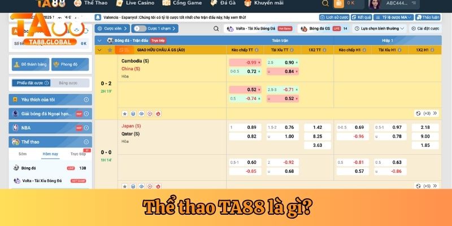Open Cài đặt cược settings

pyautogui.click(x=425, y=29)
